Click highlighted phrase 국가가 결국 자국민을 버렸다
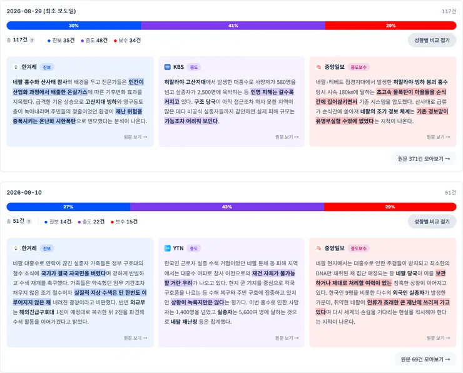Screen dimensions: 463x373 point(73,273)
